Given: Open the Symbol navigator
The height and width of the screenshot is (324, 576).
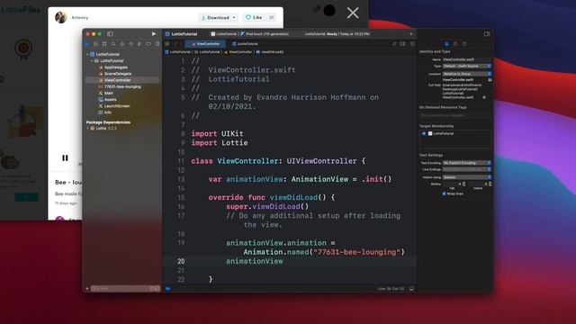Looking at the screenshot, I should tap(104, 44).
